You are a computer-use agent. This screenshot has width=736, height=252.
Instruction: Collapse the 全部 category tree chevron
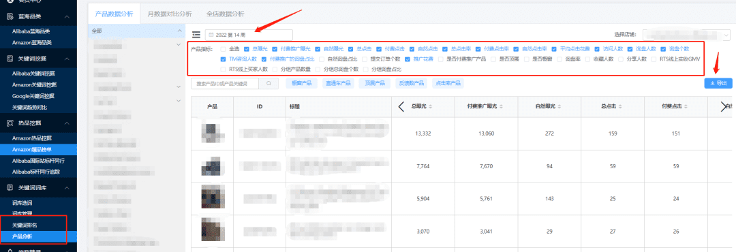tap(179, 31)
